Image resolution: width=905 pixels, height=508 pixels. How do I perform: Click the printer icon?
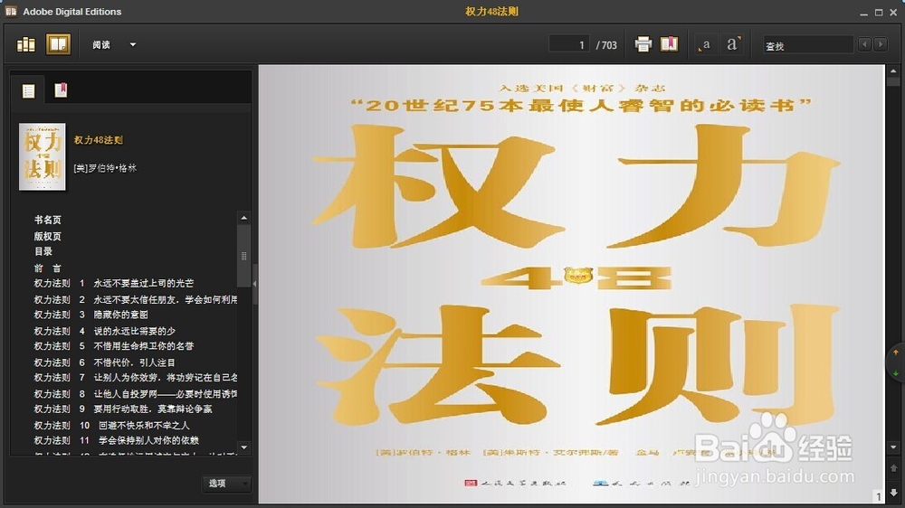tap(643, 44)
